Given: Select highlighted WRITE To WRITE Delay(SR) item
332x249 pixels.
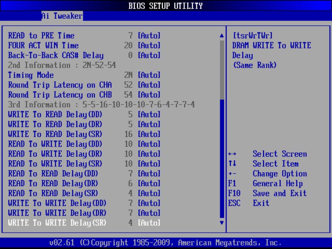Looking at the screenshot, I should 57,223.
